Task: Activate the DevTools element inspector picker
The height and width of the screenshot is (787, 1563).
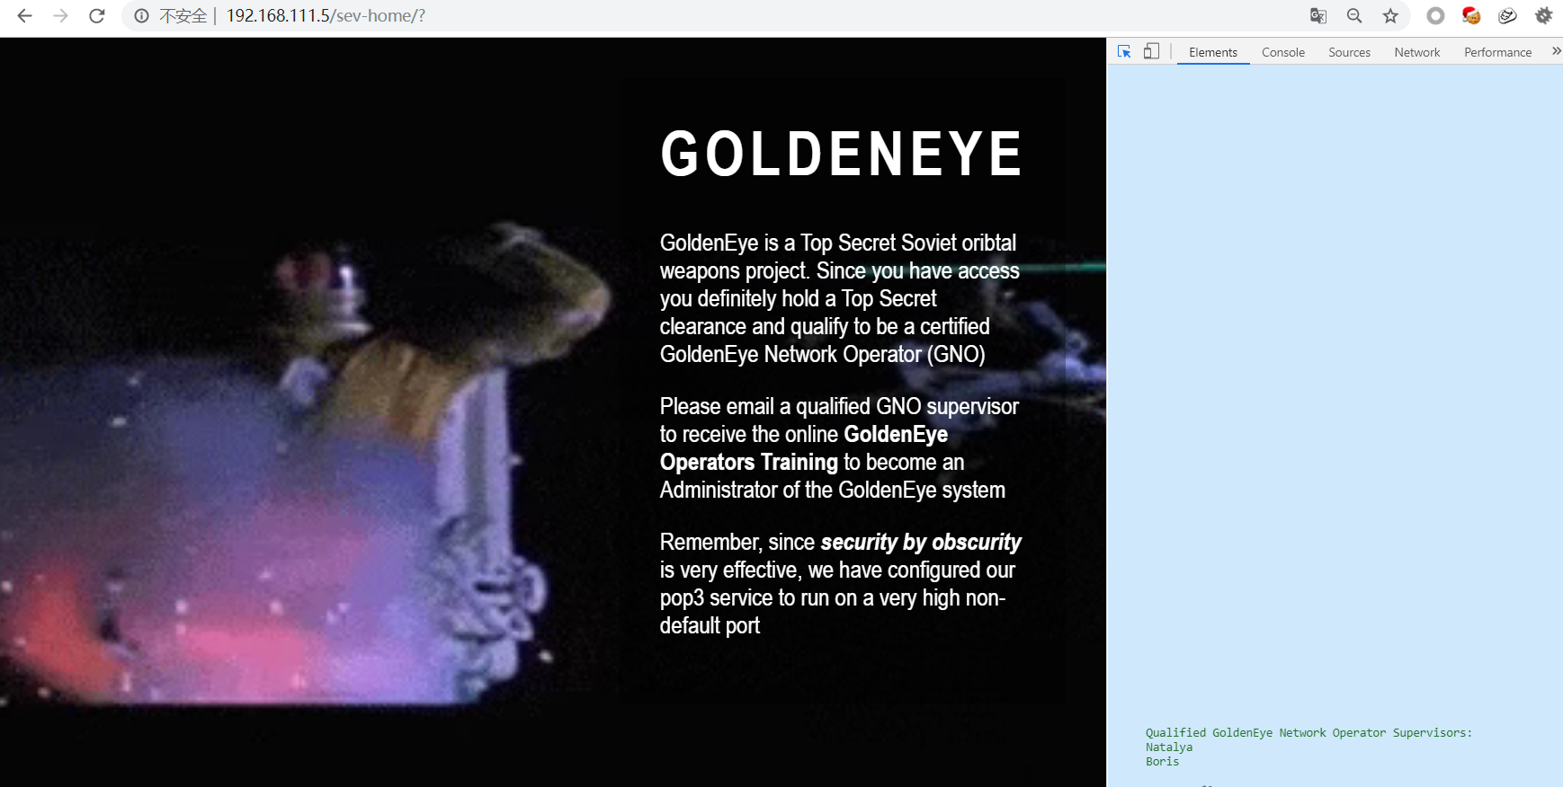Action: click(1124, 52)
